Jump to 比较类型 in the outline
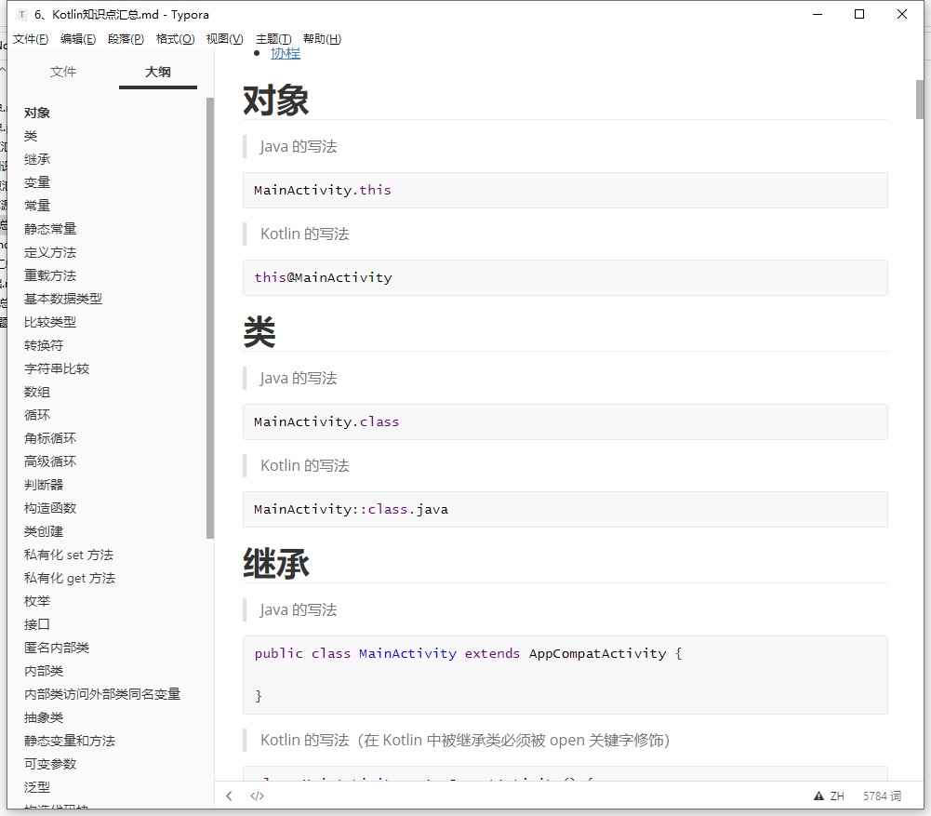This screenshot has height=816, width=931. point(50,322)
